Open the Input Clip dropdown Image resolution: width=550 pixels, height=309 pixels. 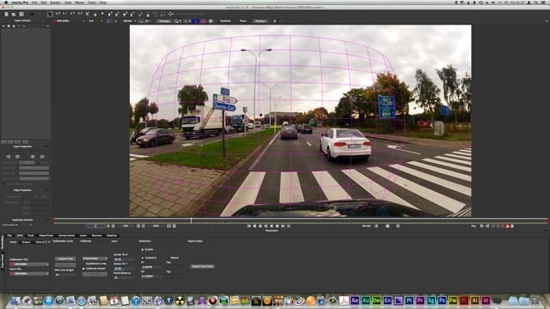tap(30, 274)
